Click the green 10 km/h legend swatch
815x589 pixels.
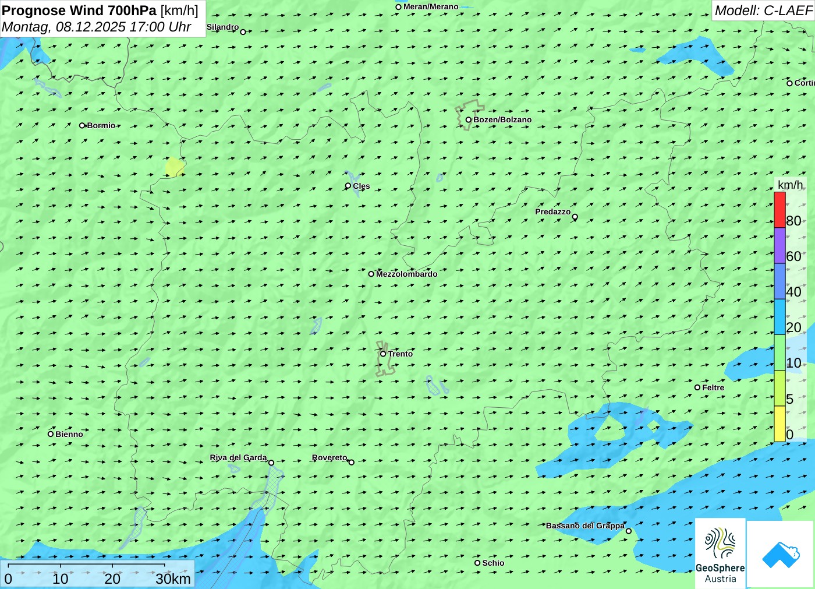pos(779,352)
